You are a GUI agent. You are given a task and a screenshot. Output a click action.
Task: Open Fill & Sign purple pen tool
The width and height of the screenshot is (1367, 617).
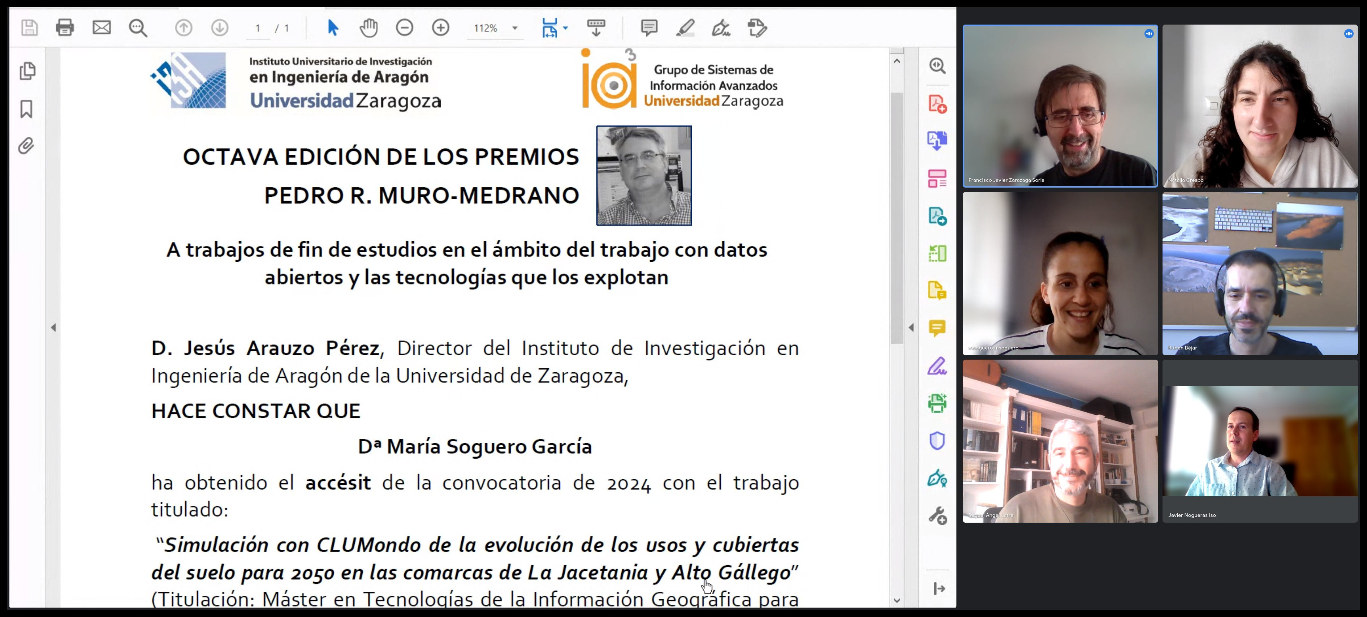click(937, 366)
